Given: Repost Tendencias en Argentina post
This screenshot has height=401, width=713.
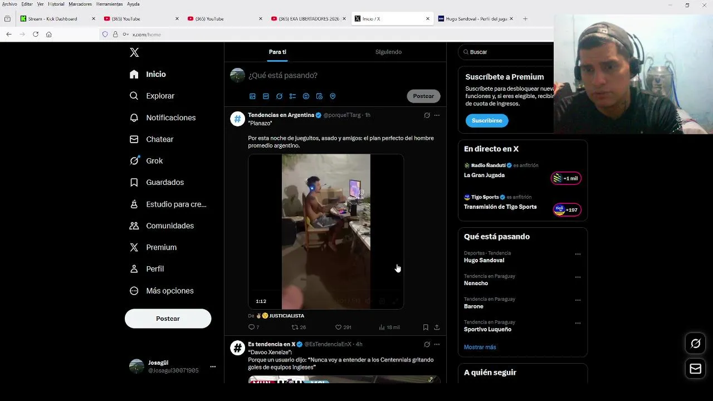Looking at the screenshot, I should coord(299,327).
